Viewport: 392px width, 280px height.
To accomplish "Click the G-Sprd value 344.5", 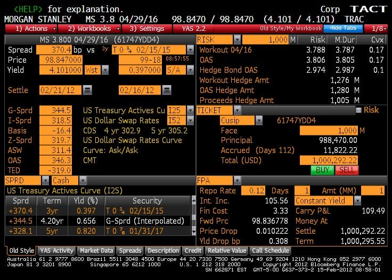I will coord(55,110).
